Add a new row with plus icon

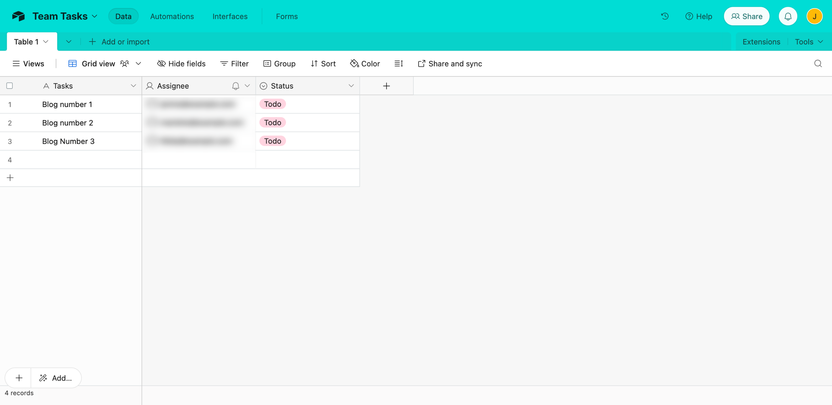click(10, 178)
